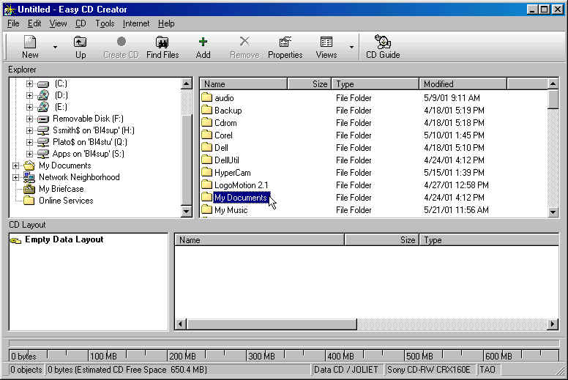This screenshot has height=380, width=568.
Task: Open Properties from the toolbar
Action: (285, 47)
